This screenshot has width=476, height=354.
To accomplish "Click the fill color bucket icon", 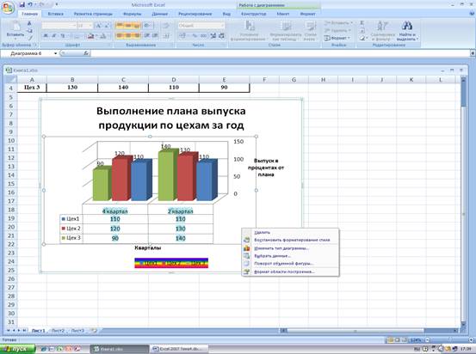I will coord(90,36).
